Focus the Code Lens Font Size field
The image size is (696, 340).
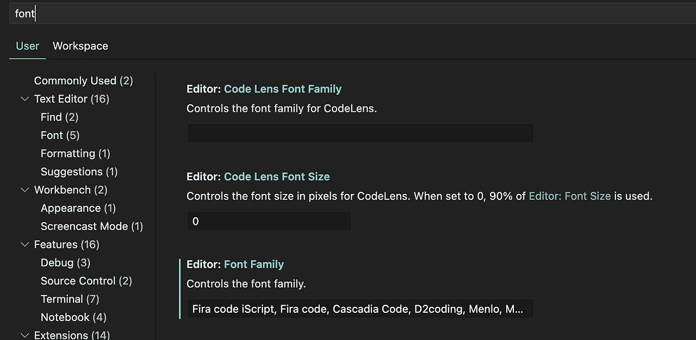click(269, 221)
